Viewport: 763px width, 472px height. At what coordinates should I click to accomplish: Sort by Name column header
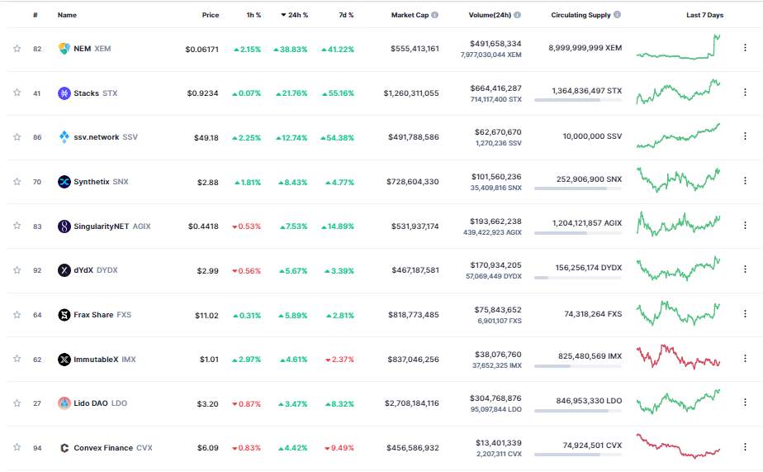67,15
